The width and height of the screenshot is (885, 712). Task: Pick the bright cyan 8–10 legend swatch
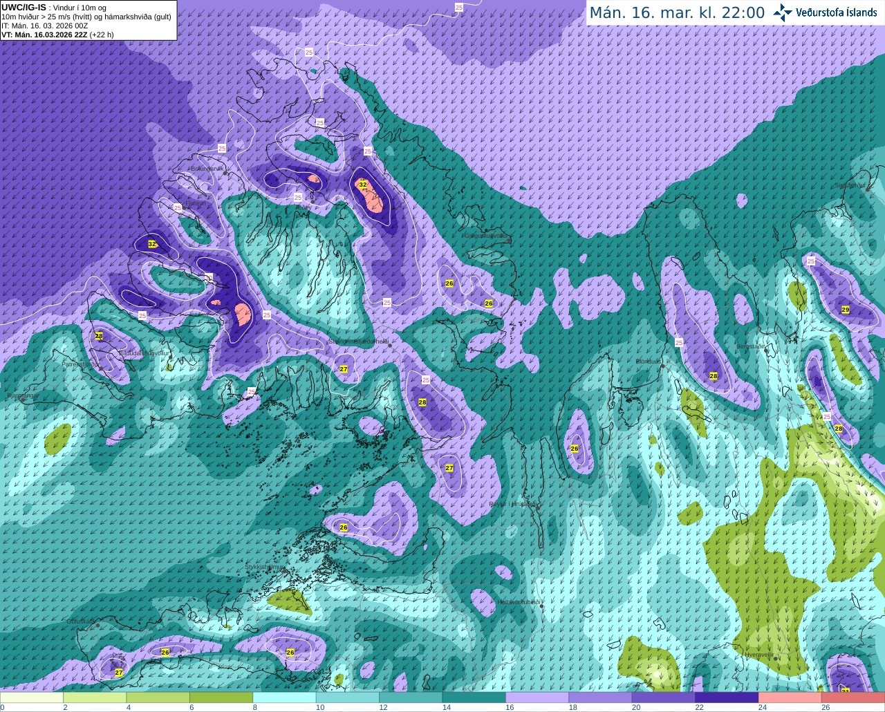285,697
